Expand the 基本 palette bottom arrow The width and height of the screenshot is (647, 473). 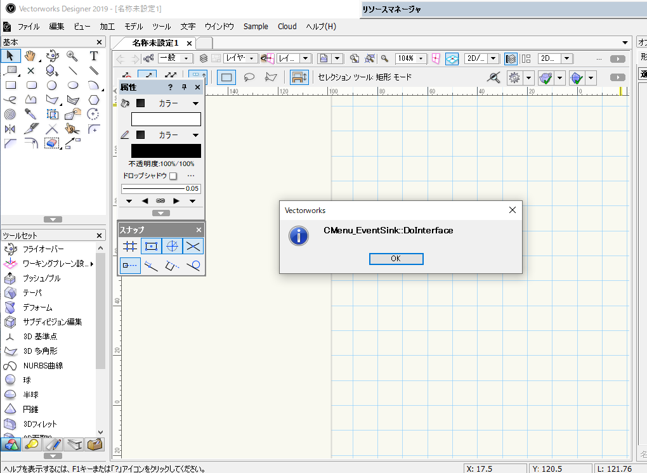tap(53, 219)
